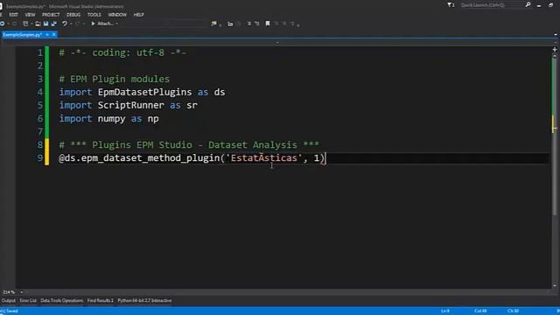Click line number 1 in the gutter

40,52
